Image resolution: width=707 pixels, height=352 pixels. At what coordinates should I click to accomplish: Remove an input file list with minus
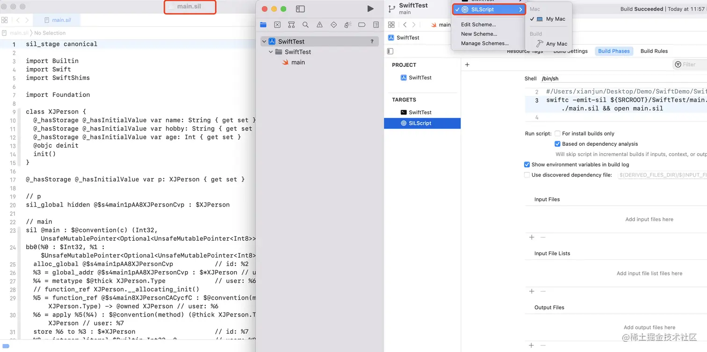tap(543, 291)
